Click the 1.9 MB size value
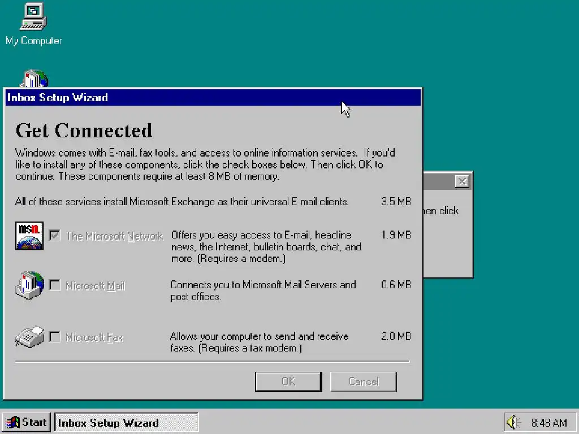Image resolution: width=579 pixels, height=434 pixels. tap(396, 235)
